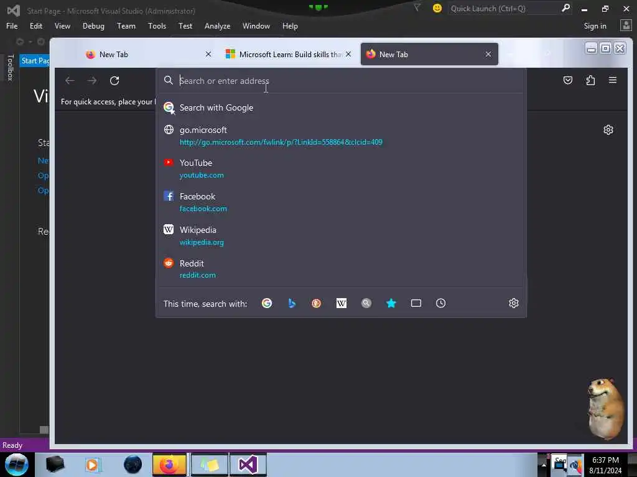Search this time with DuckDuckGo icon
The width and height of the screenshot is (637, 477).
coord(317,303)
